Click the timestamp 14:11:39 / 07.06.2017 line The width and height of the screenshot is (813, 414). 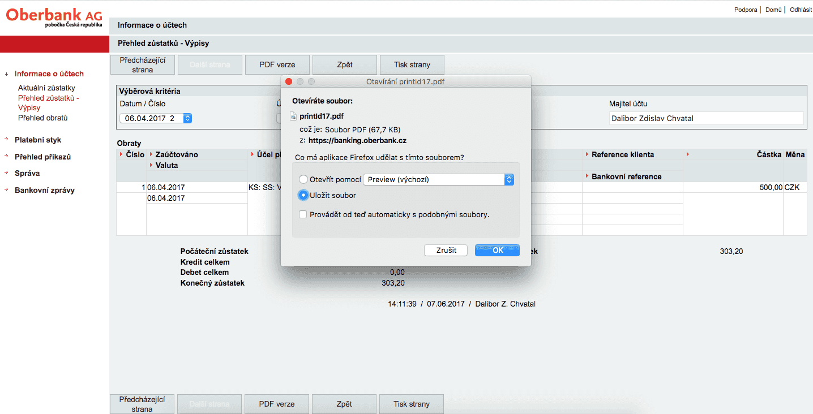(461, 304)
